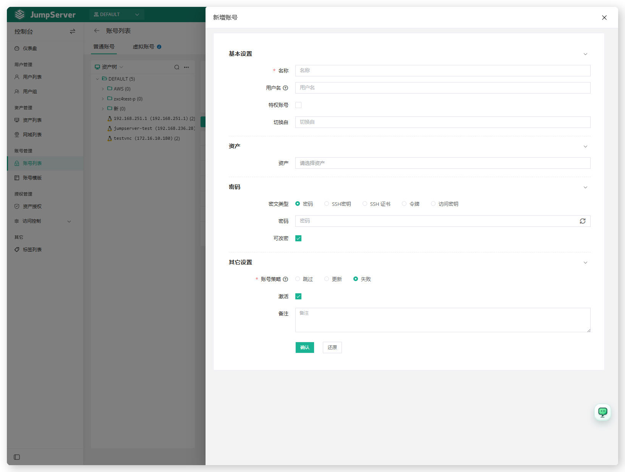
Task: Open 标签列表 in sidebar
Action: 45,249
